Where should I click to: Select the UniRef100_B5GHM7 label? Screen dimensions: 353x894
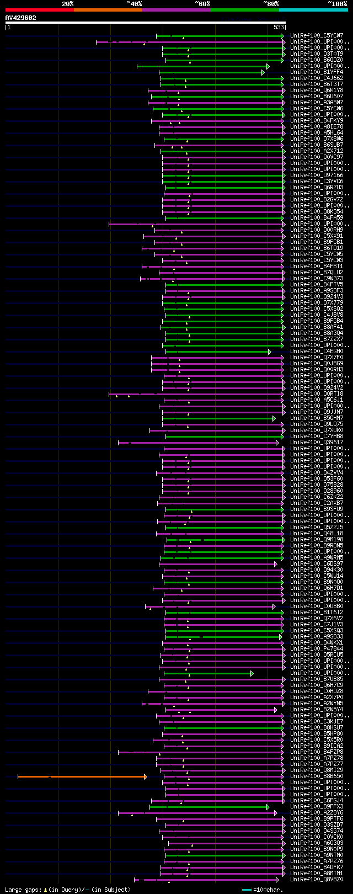[317, 418]
